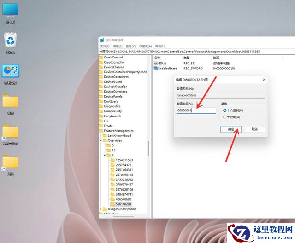Open the View (V) menu
295x243 pixels.
130,46
